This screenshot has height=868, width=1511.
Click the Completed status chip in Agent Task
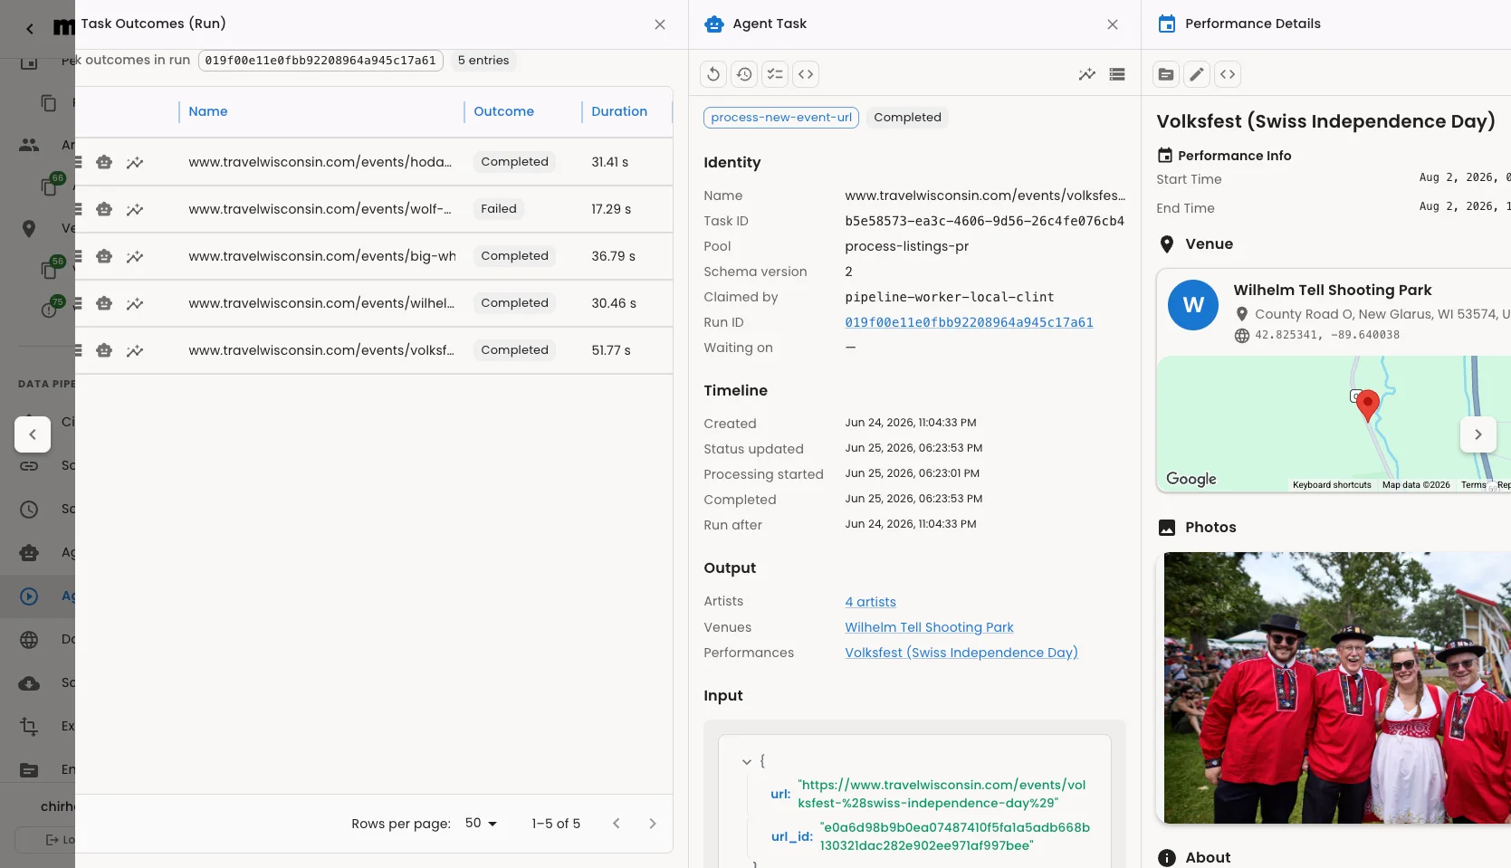pos(907,117)
